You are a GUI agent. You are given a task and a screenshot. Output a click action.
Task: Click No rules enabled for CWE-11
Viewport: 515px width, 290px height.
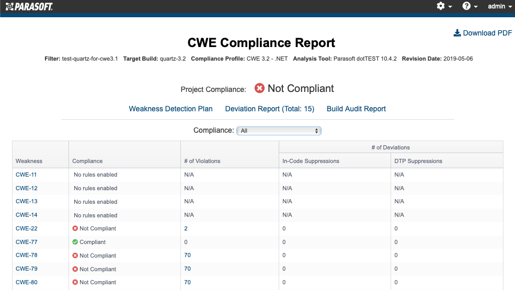click(95, 175)
